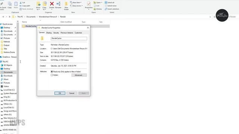239x134 pixels.
Task: Click Documents in the address breadcrumb
Action: click(x=31, y=17)
